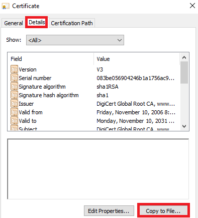Switch to the General tab
This screenshot has width=198, height=218.
pyautogui.click(x=14, y=23)
